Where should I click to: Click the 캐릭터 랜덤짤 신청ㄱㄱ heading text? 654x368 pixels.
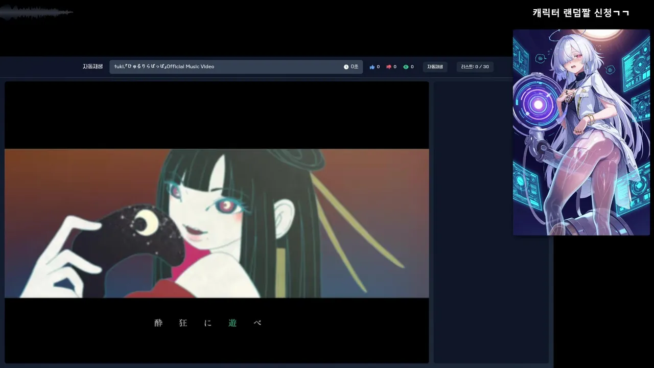[x=581, y=13]
